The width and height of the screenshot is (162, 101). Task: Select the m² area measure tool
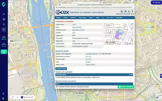(x=17, y=97)
